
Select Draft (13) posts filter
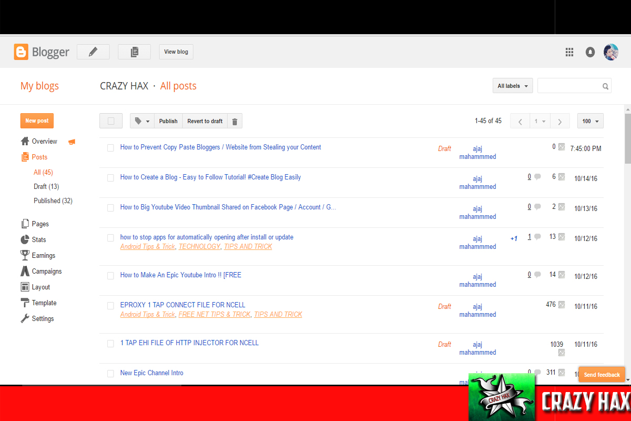coord(46,186)
